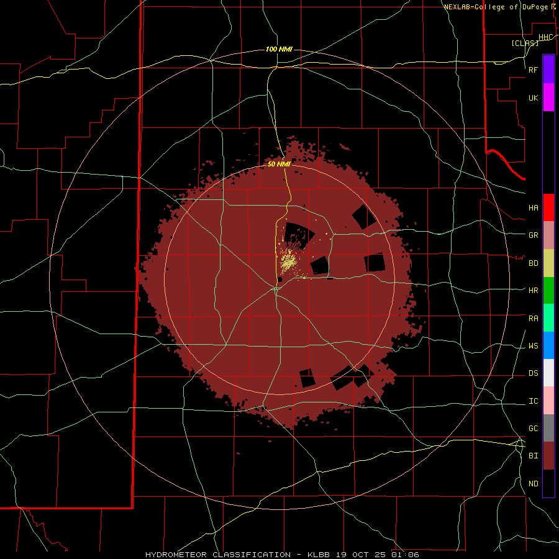559x559 pixels.
Task: Click the HA legend label
Action: click(x=533, y=208)
